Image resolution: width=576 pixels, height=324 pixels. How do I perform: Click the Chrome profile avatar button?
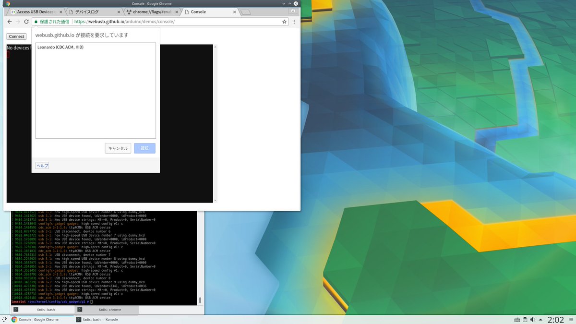tap(292, 11)
